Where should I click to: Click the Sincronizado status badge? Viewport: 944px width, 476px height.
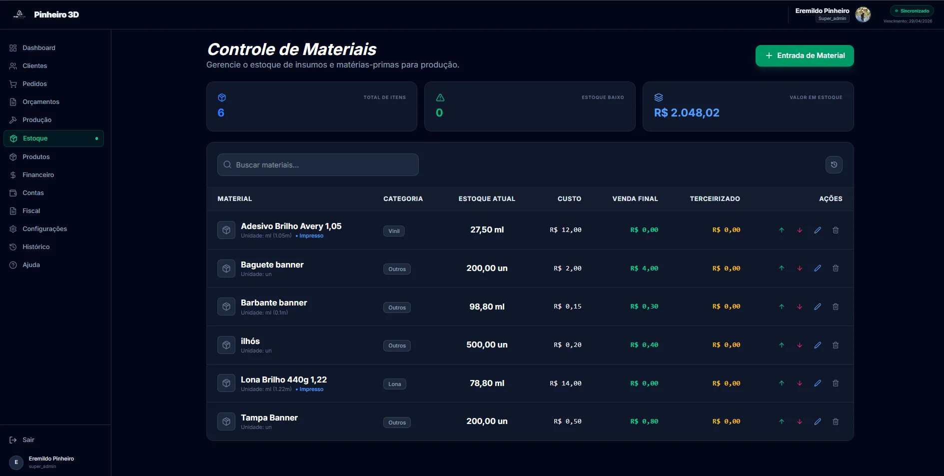point(912,11)
